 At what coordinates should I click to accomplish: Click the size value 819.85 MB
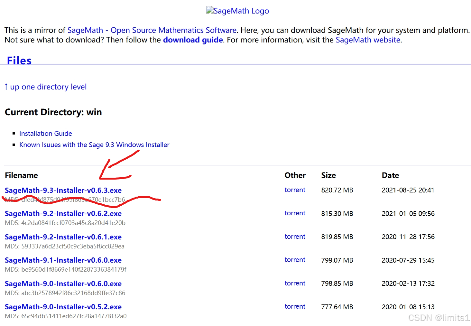click(337, 237)
